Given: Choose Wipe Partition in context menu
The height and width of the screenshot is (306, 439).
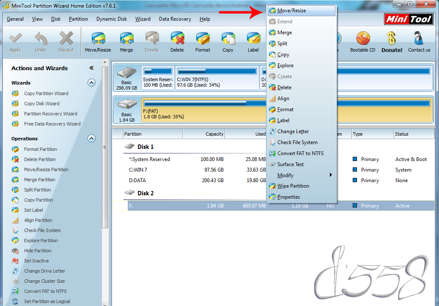Looking at the screenshot, I should pyautogui.click(x=302, y=186).
